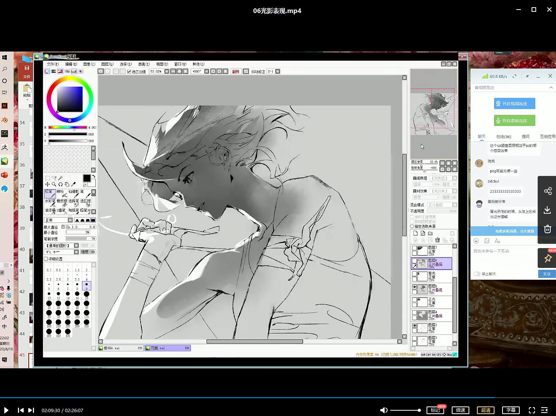
Task: Select the 铅笔 pencil brush tool
Action: [50, 193]
